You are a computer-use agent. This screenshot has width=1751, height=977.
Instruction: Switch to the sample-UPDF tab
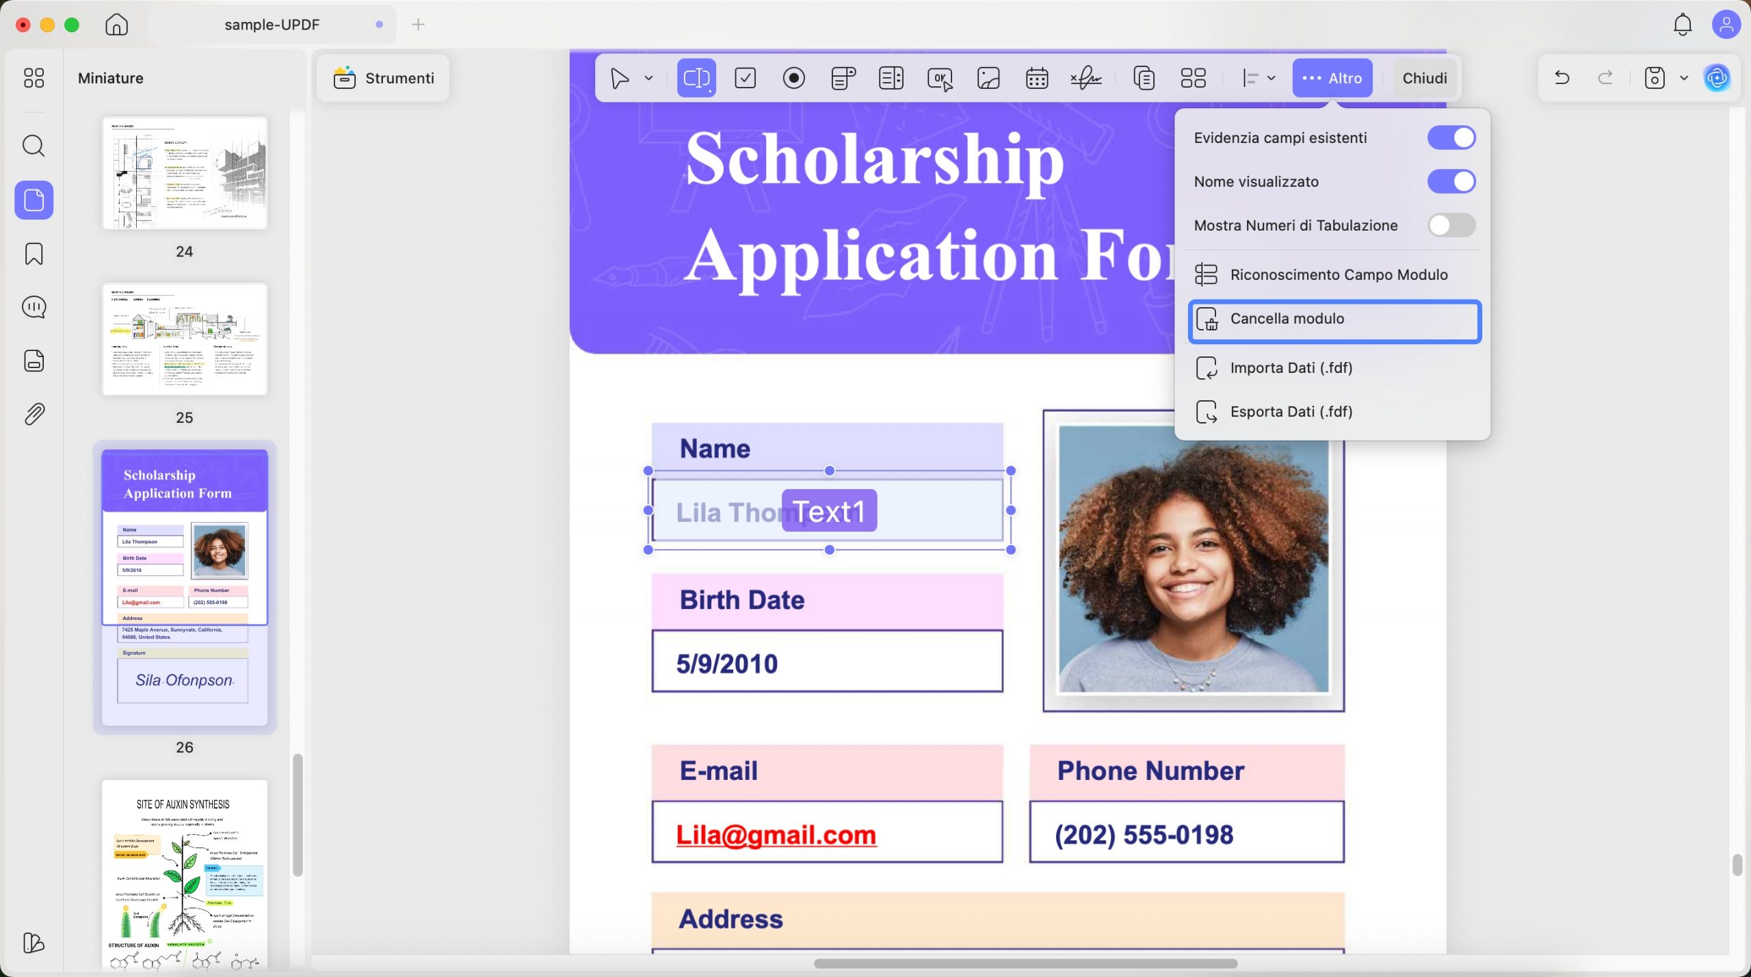point(272,25)
